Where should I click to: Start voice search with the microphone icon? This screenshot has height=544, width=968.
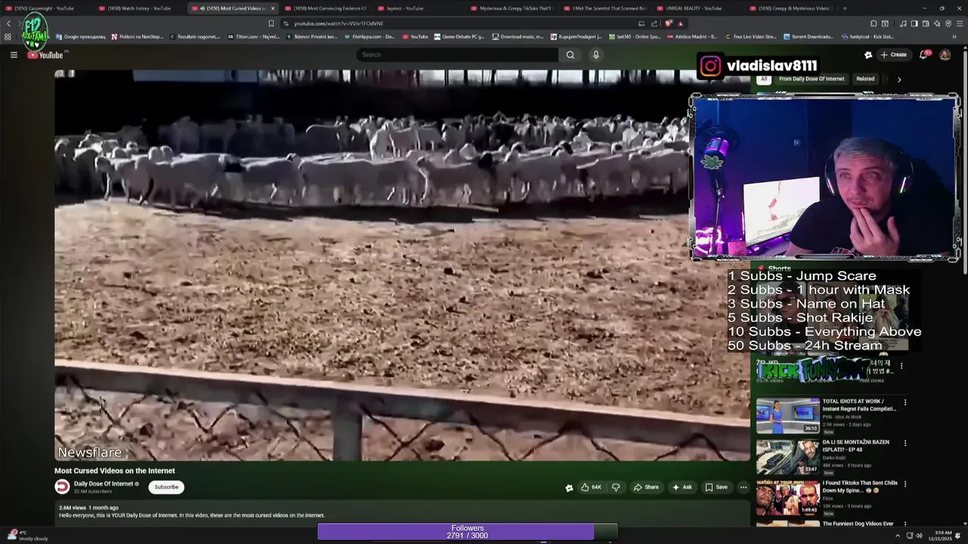[x=596, y=54]
